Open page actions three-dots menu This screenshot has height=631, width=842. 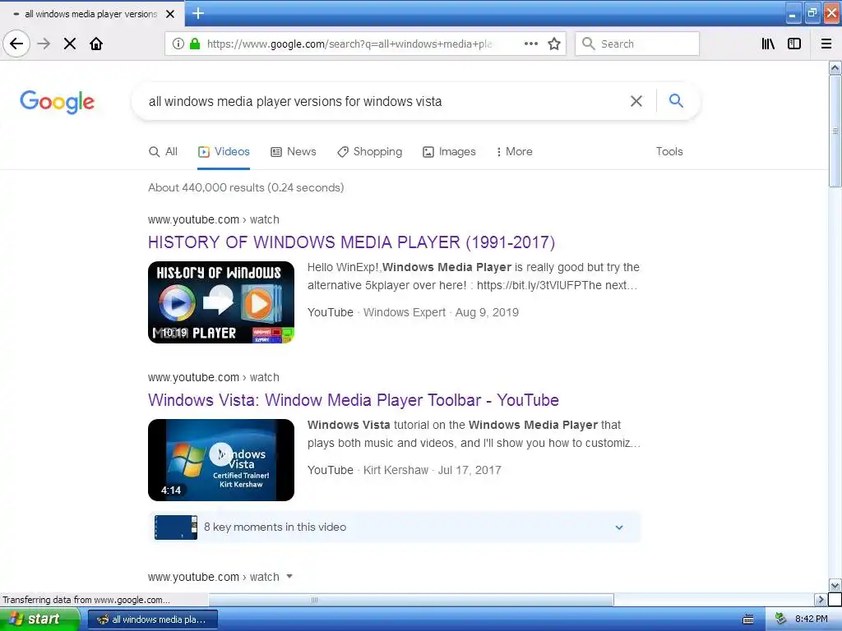[531, 44]
